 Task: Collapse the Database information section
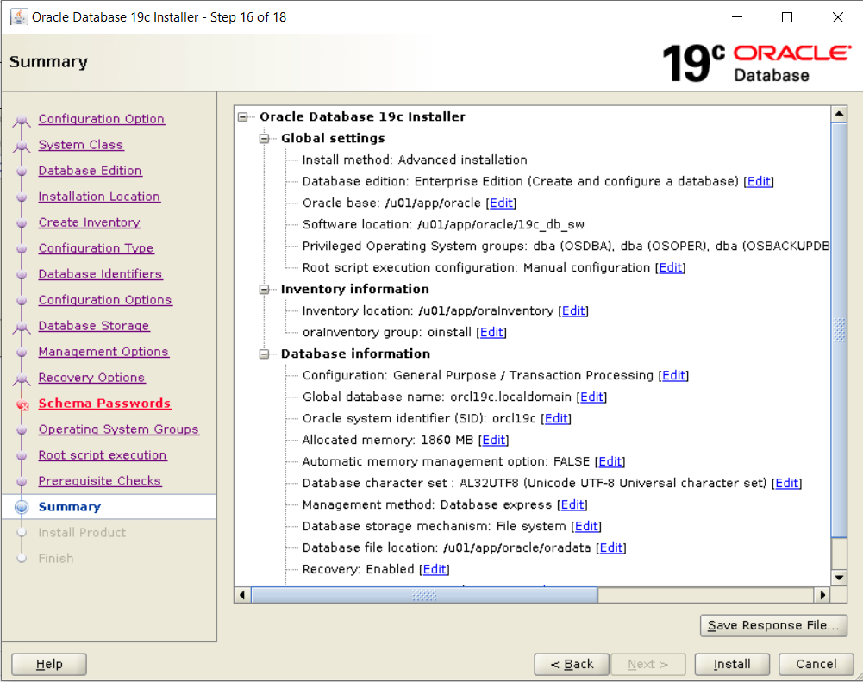click(x=265, y=354)
